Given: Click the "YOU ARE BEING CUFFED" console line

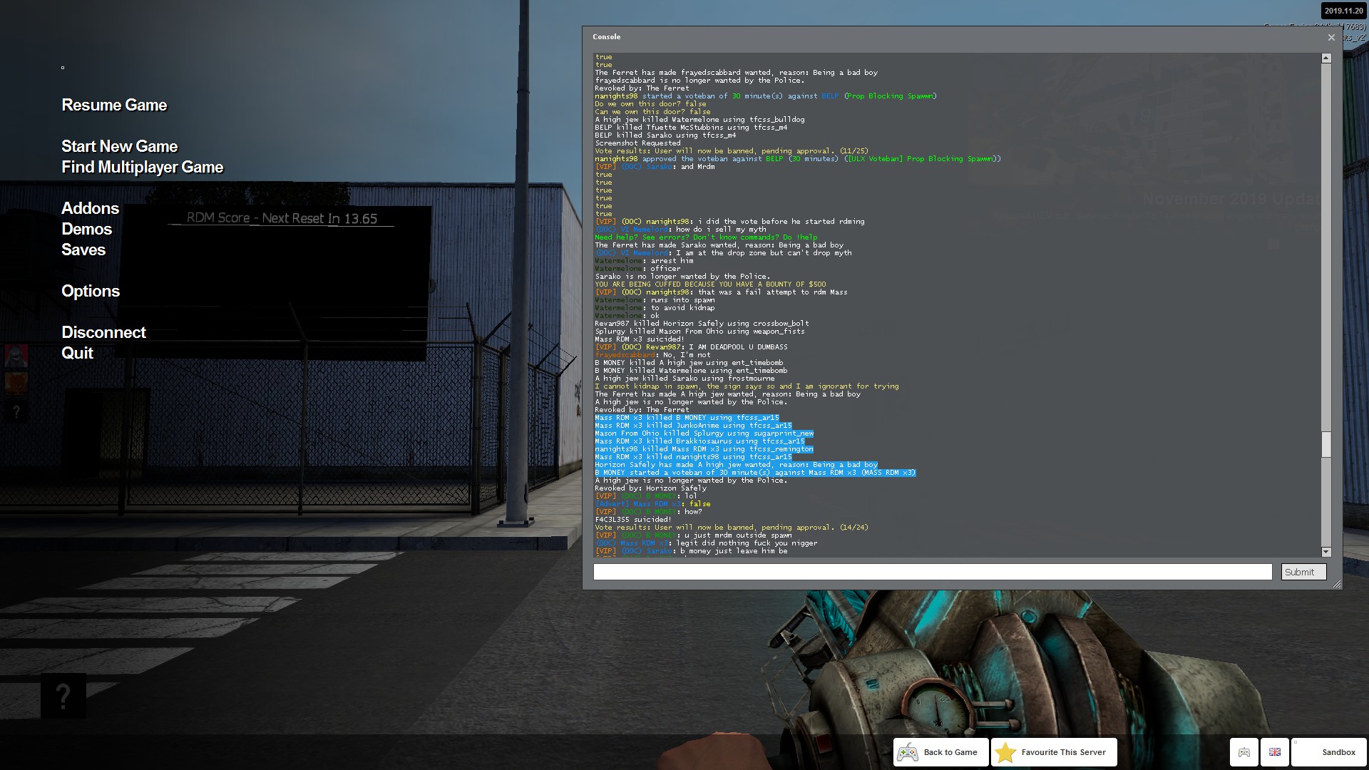Looking at the screenshot, I should 710,284.
